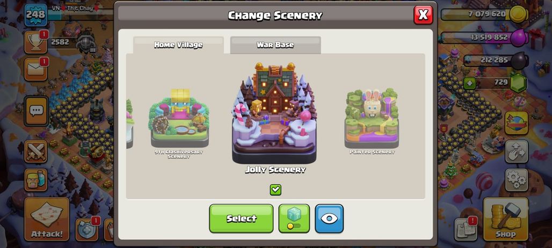Click the green Select button
552x248 pixels.
point(241,218)
